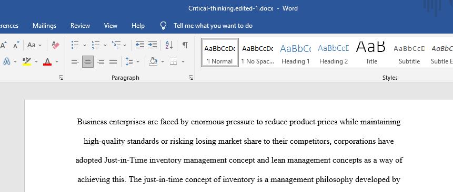The height and width of the screenshot is (192, 453).
Task: Click 'Just-in-Time' in the document text
Action: click(x=126, y=160)
